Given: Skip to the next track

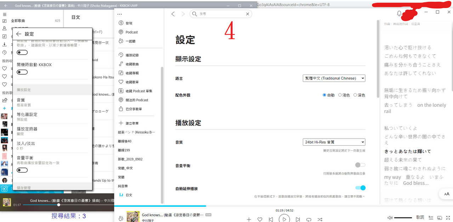Looking at the screenshot, I should [x=298, y=219].
